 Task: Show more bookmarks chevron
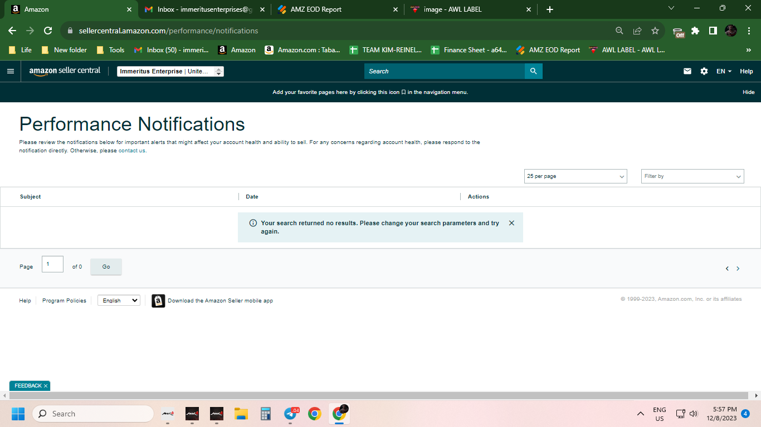pos(748,50)
